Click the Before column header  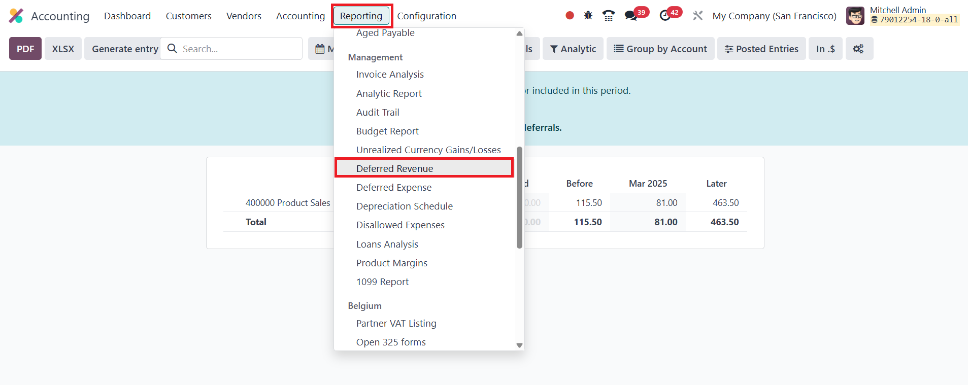pos(580,183)
